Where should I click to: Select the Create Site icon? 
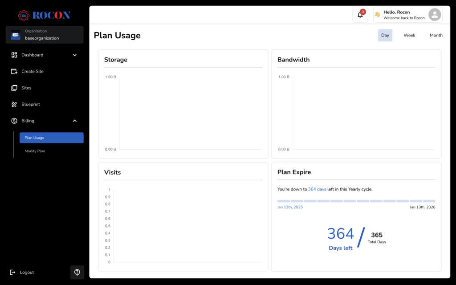[13, 71]
